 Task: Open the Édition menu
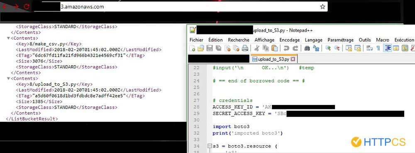point(215,40)
